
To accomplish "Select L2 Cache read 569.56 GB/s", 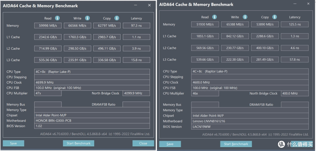I will pyautogui.click(x=205, y=48).
